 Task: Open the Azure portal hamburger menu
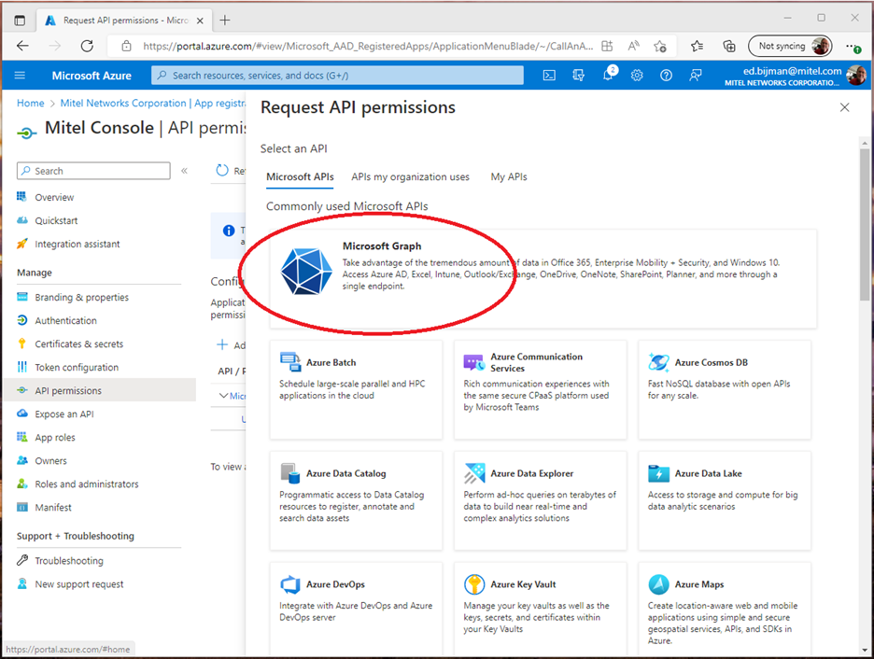tap(21, 76)
